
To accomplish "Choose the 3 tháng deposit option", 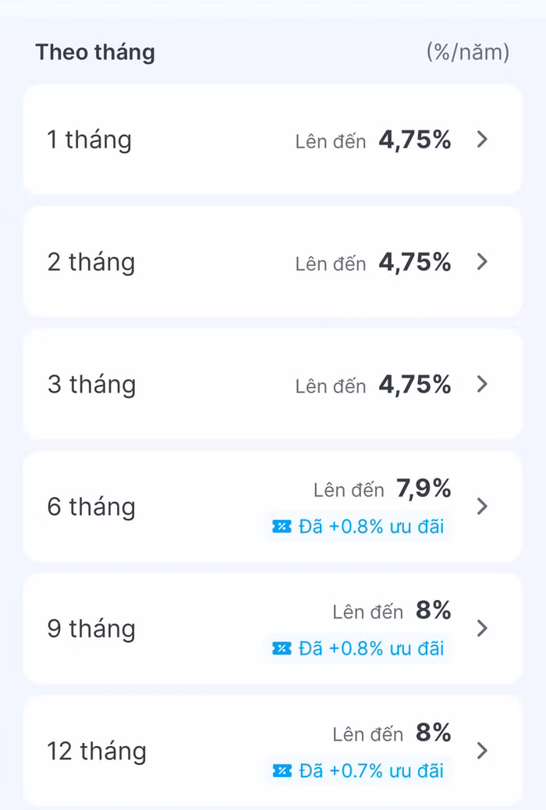I will coord(273,385).
